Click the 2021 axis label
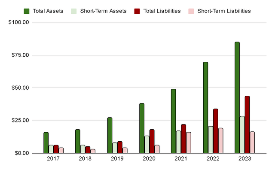 point(181,158)
